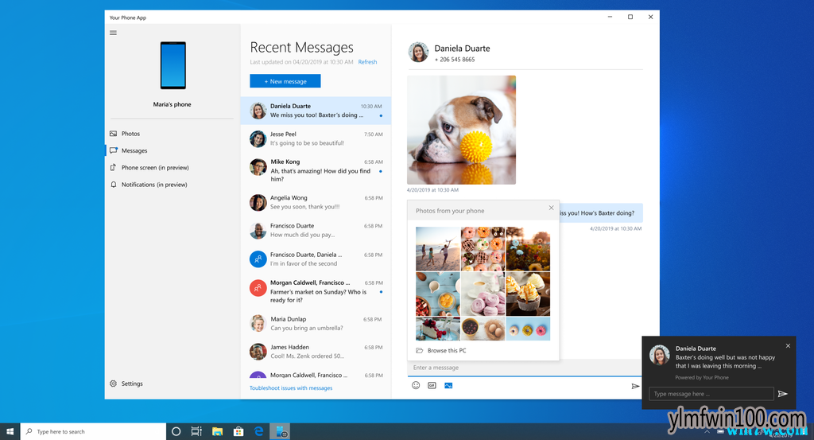Open the GIF picker
814x440 pixels.
click(x=432, y=385)
